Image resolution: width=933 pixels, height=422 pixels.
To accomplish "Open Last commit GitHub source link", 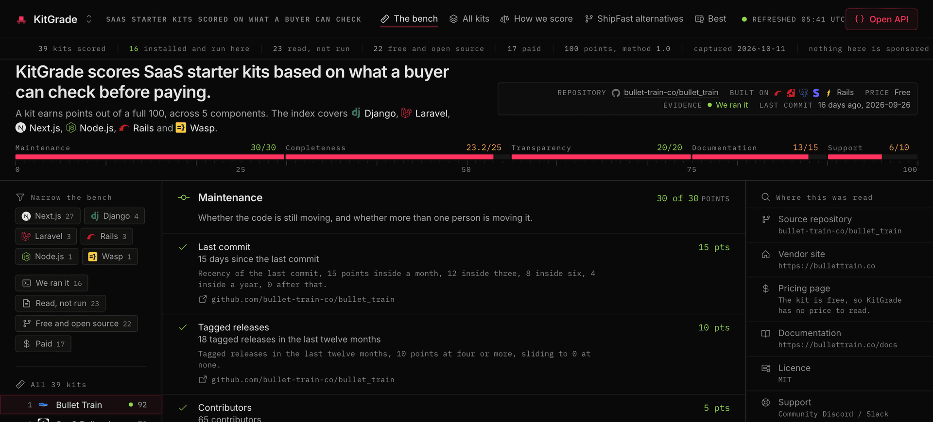I will 303,300.
